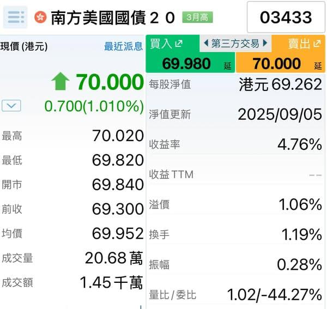This screenshot has width=327, height=309.
Task: Click the Hong Kong flag market icon
Action: [40, 17]
